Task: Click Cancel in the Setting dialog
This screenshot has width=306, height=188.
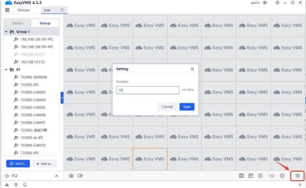Action: 167,107
